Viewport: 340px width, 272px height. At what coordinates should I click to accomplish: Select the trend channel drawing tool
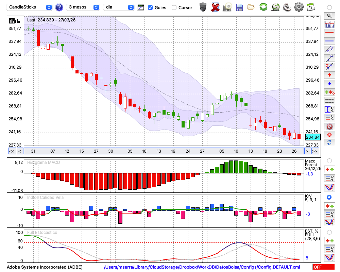(329, 50)
